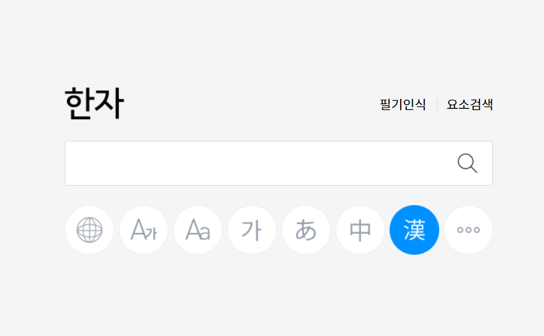Select the globe integrated search icon

pyautogui.click(x=89, y=230)
